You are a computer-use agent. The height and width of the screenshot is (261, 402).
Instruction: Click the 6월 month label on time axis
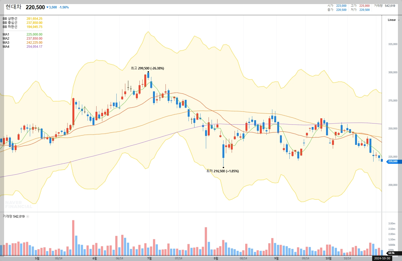95,258
